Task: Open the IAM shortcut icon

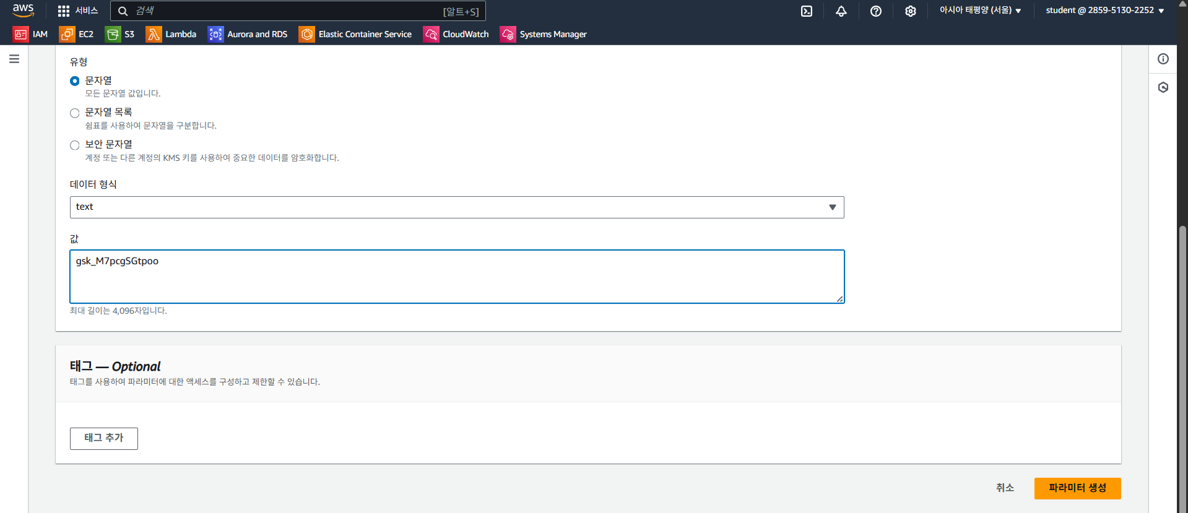Action: click(x=20, y=34)
